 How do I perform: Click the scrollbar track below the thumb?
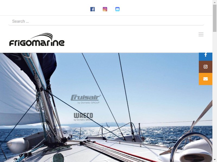[x=215, y=95]
